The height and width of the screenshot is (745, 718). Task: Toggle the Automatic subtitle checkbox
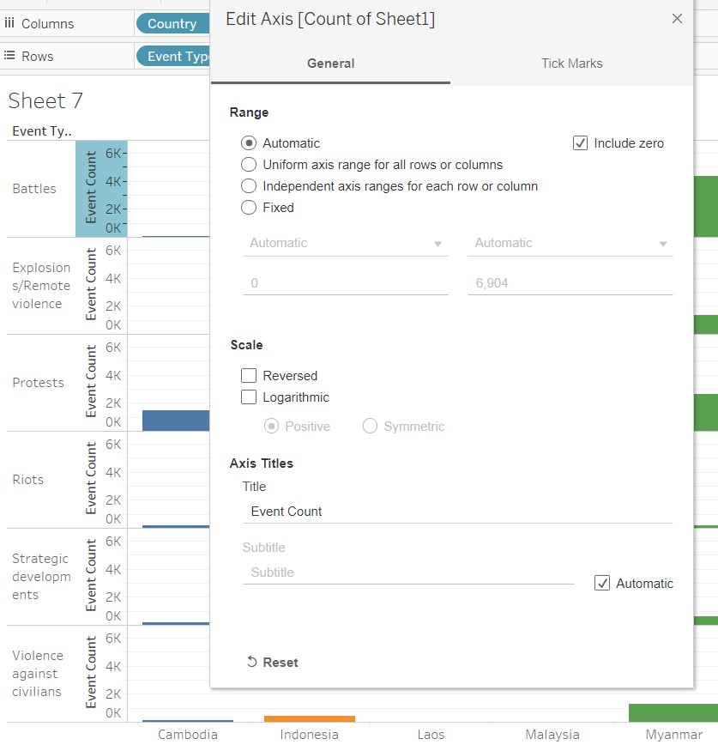pyautogui.click(x=602, y=584)
